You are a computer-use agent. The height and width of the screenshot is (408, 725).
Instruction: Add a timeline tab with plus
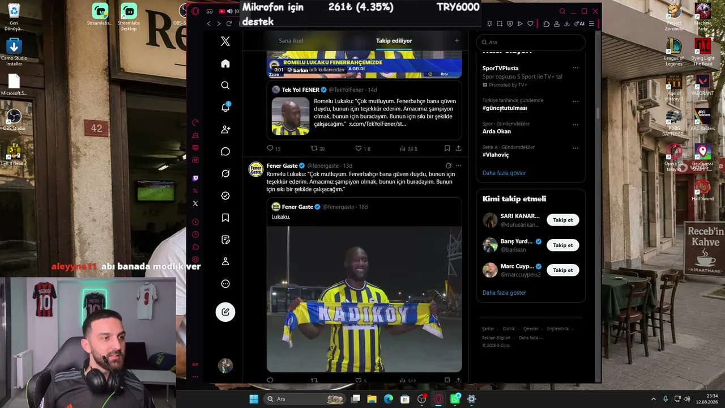click(x=457, y=41)
